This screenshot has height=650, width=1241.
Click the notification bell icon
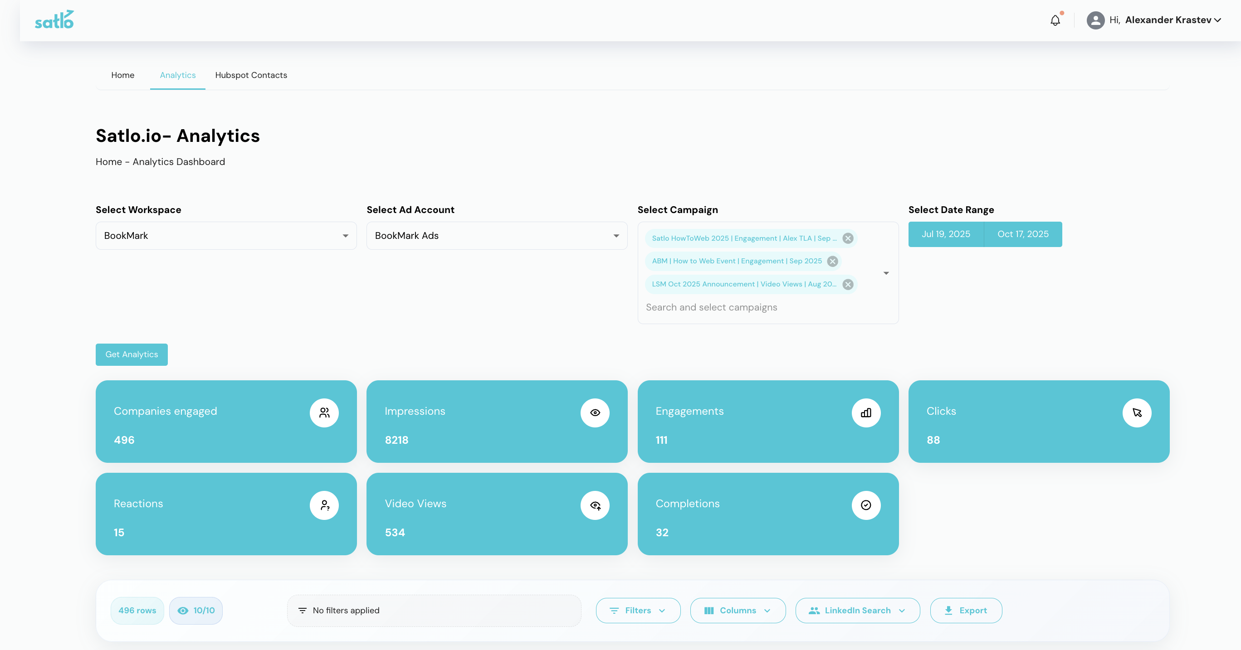tap(1055, 20)
